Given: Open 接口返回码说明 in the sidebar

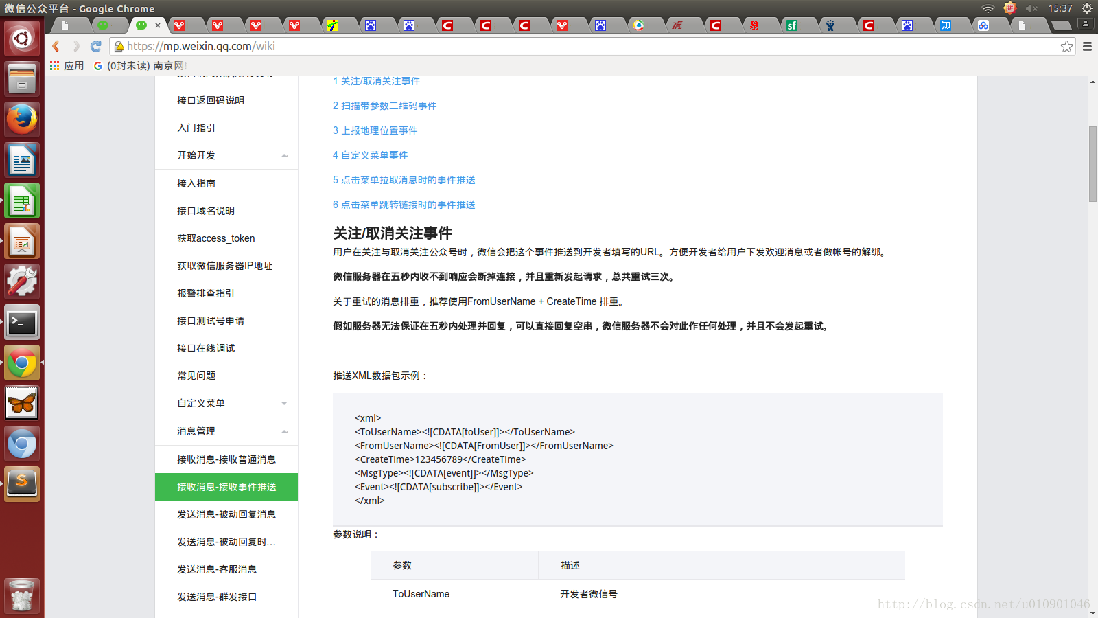Looking at the screenshot, I should point(211,100).
